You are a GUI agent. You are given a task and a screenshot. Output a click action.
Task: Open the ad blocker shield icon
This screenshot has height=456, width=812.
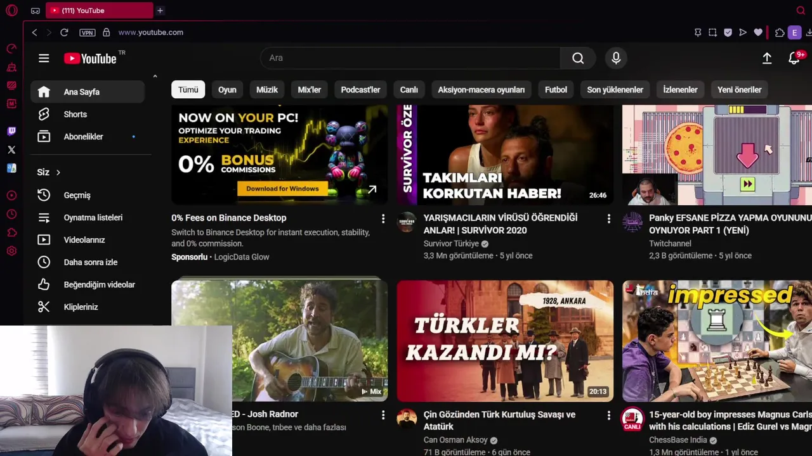(x=728, y=32)
